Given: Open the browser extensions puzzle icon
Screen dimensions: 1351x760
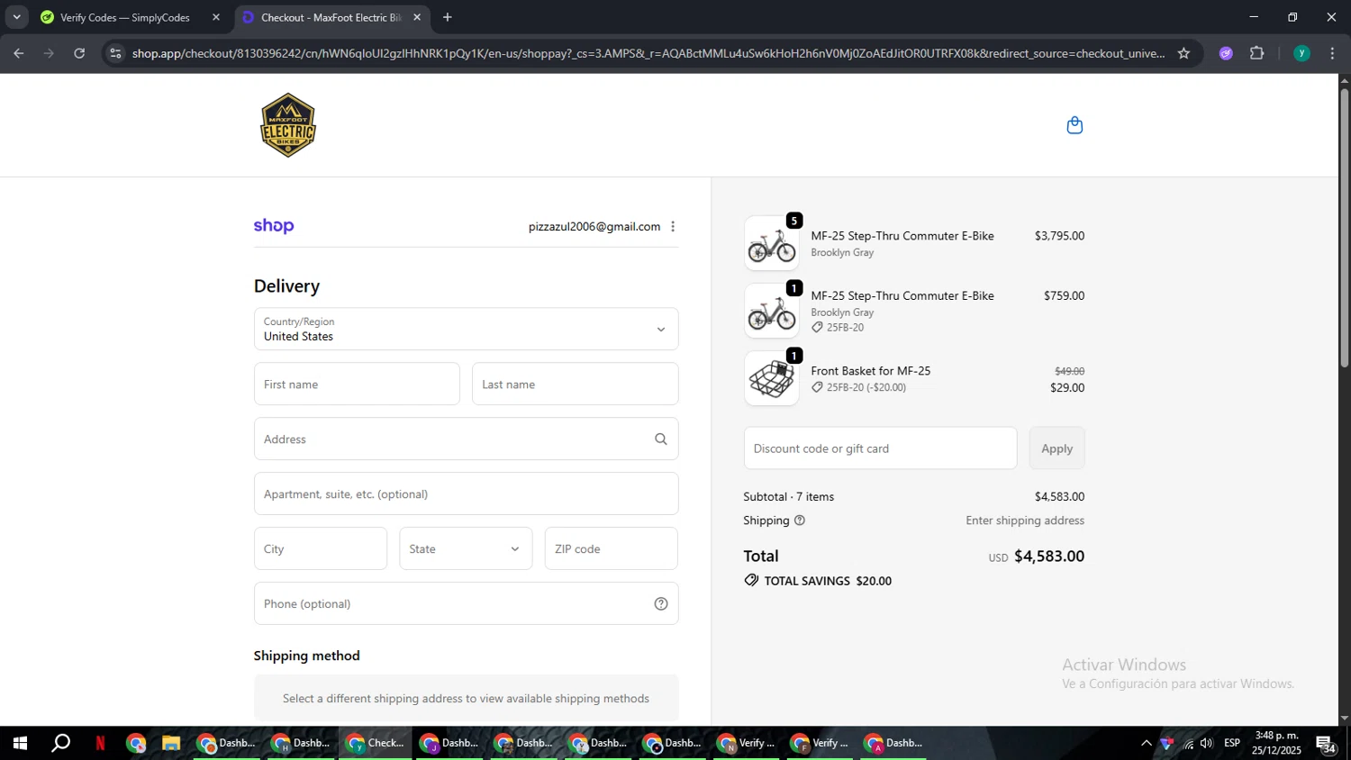Looking at the screenshot, I should coord(1257,53).
